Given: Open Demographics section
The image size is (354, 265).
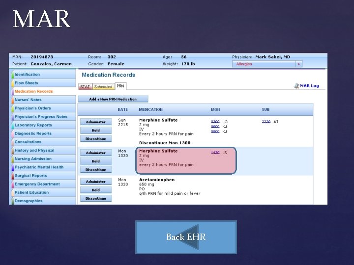Looking at the screenshot, I should click(43, 201).
